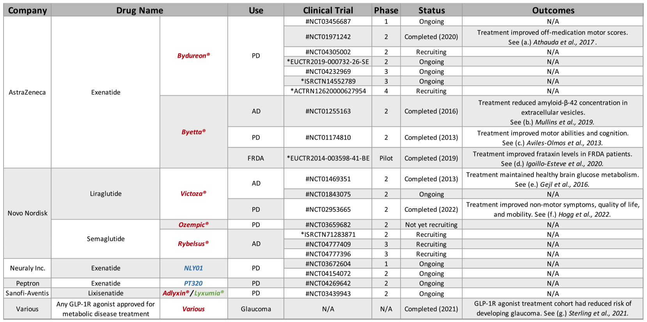The image size is (647, 322).
Task: Click the blue NLY01 drug name
Action: (193, 268)
